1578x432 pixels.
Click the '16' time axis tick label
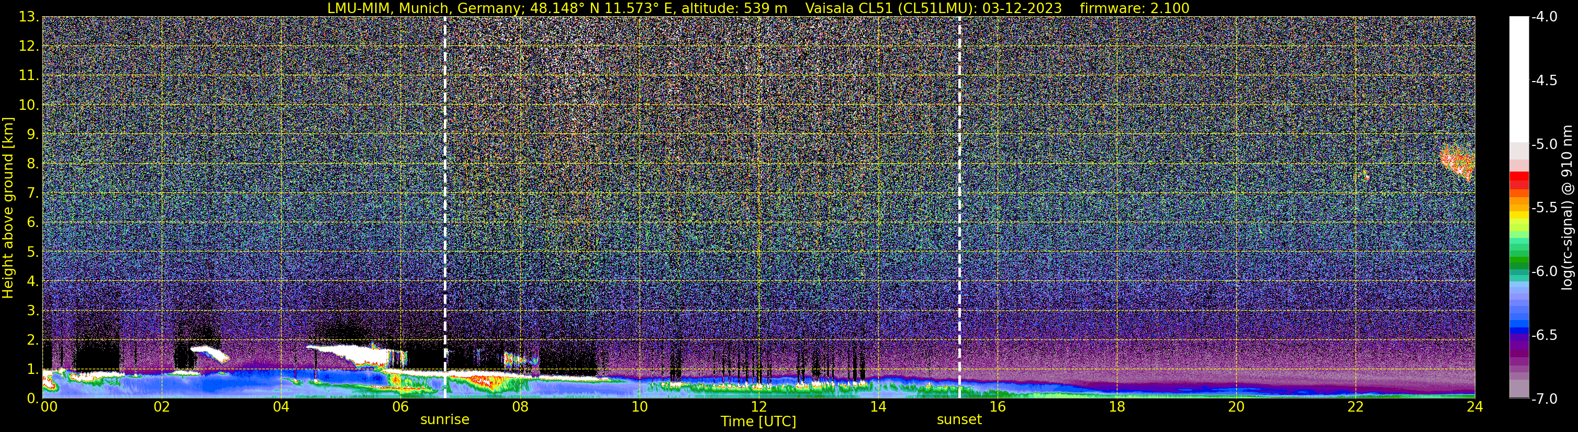click(997, 407)
